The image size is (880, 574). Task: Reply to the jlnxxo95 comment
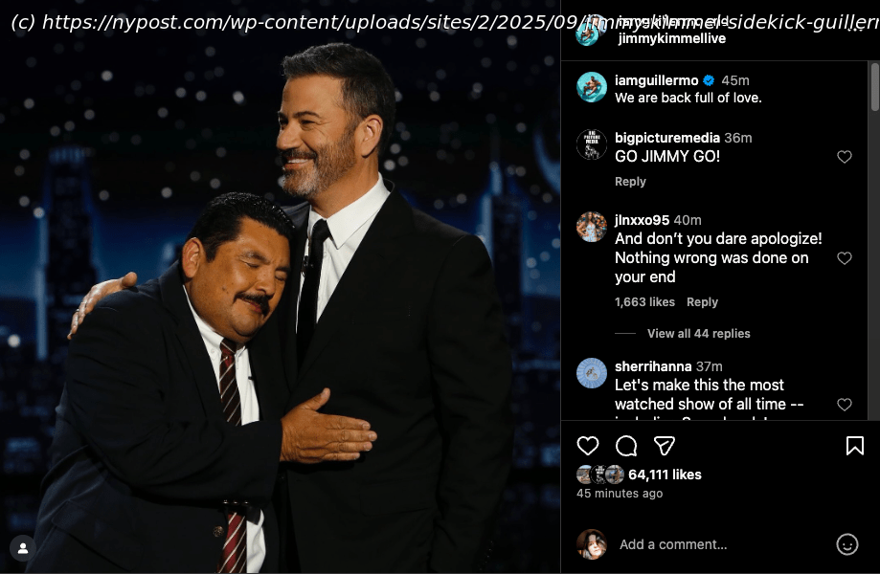tap(702, 302)
